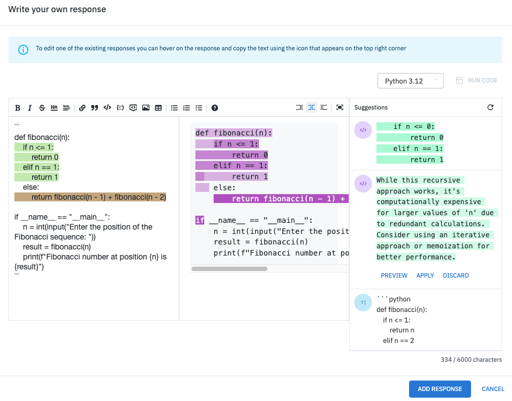Click 'if n <= 0:' suggestion code line
The image size is (512, 401).
pyautogui.click(x=406, y=127)
